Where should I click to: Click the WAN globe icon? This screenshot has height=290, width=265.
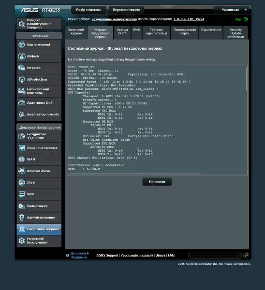(x=22, y=159)
